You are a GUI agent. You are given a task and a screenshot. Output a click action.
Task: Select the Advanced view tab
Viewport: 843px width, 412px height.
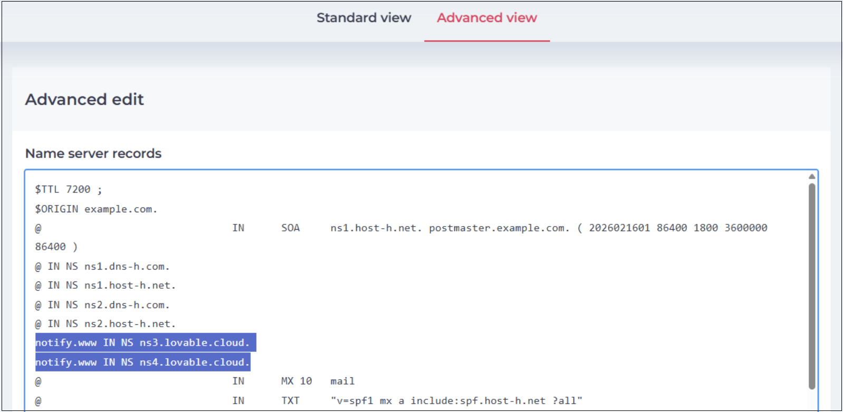pos(487,18)
